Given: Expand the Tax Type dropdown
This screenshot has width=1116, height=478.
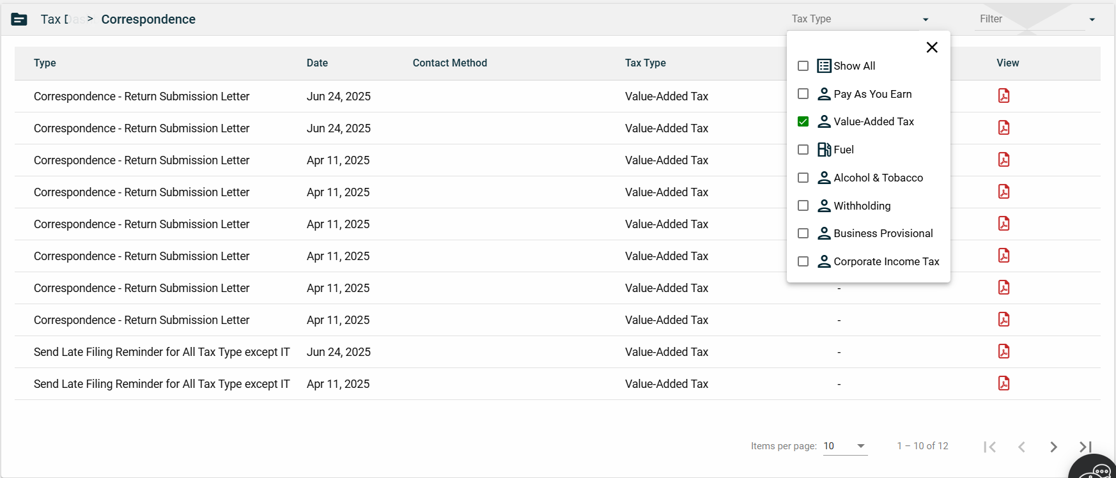Looking at the screenshot, I should [x=860, y=19].
